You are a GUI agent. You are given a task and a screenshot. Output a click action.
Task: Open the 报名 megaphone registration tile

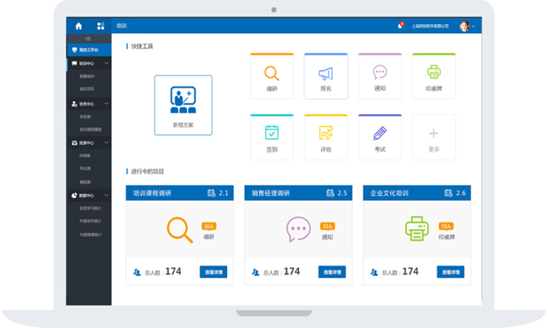(x=325, y=76)
